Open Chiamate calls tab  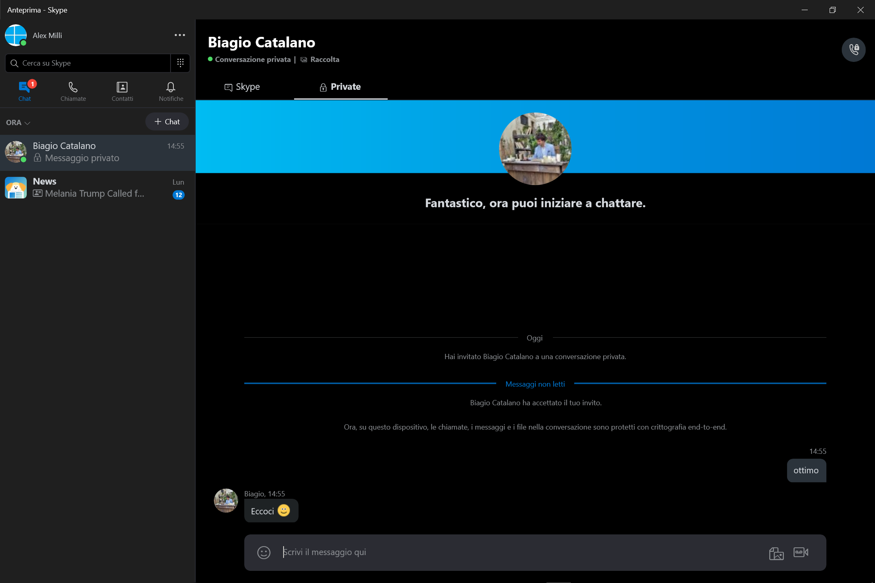coord(73,91)
